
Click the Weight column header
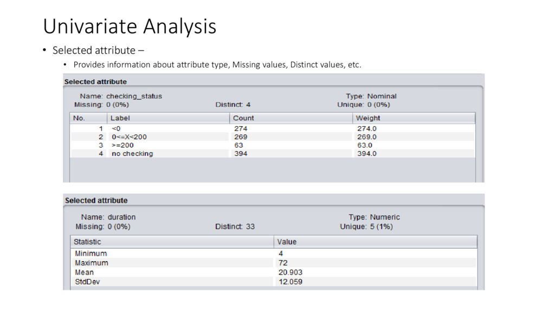click(x=414, y=118)
